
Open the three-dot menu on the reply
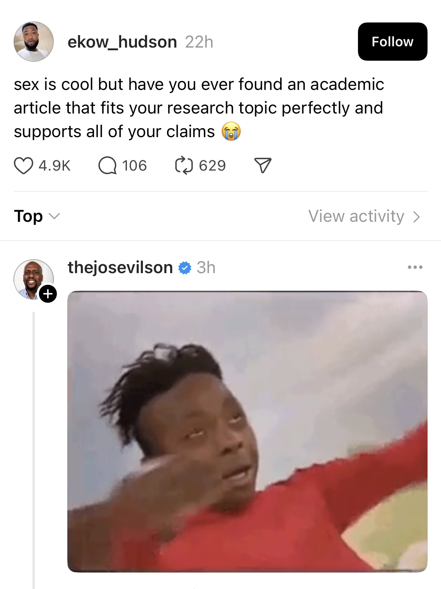pos(415,268)
